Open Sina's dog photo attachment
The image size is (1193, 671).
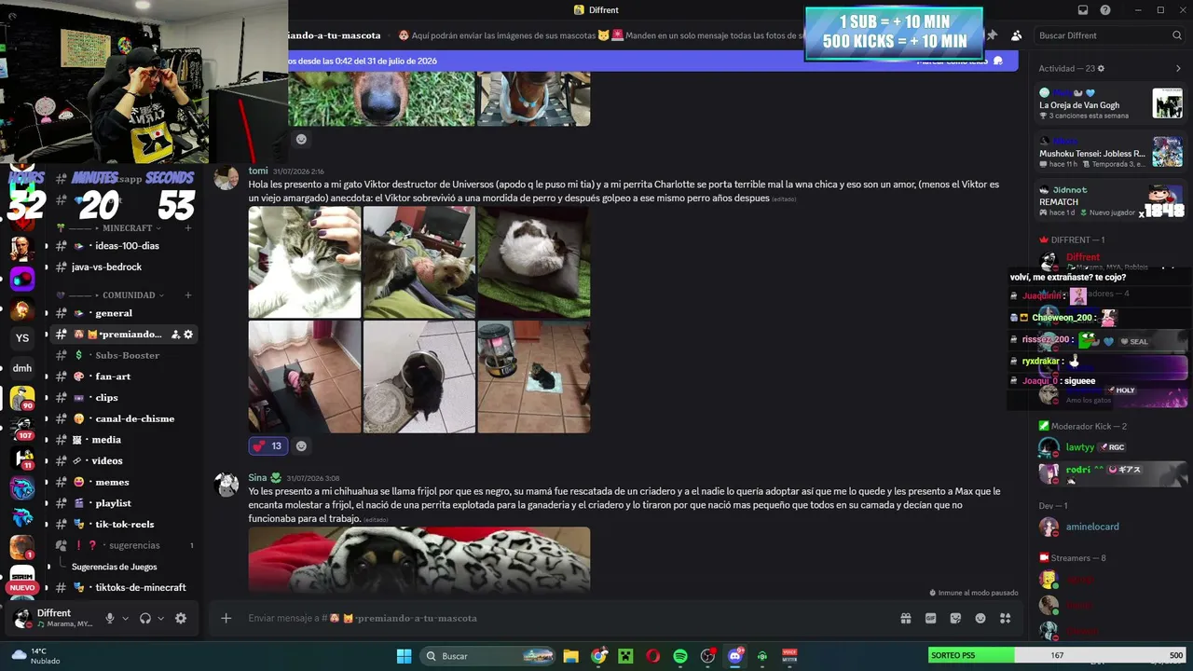click(x=419, y=559)
